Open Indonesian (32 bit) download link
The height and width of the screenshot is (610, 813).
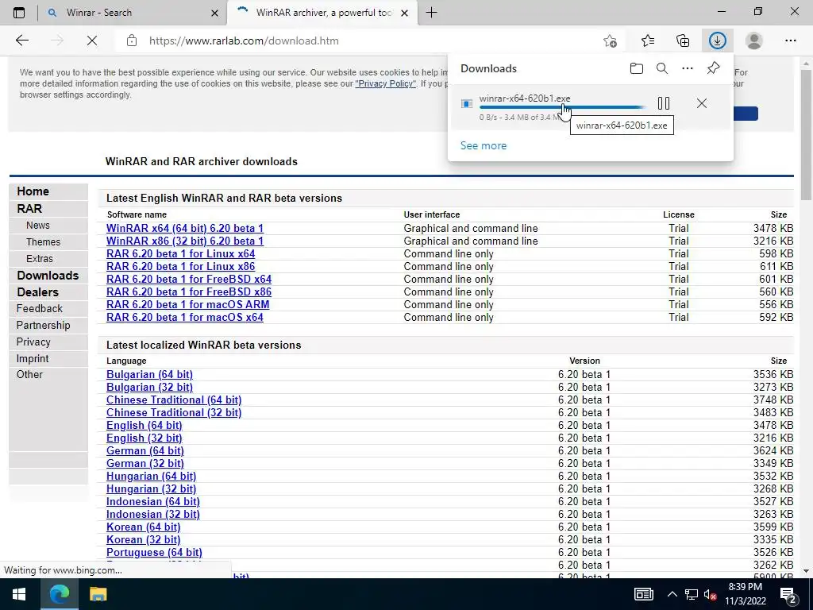(153, 515)
